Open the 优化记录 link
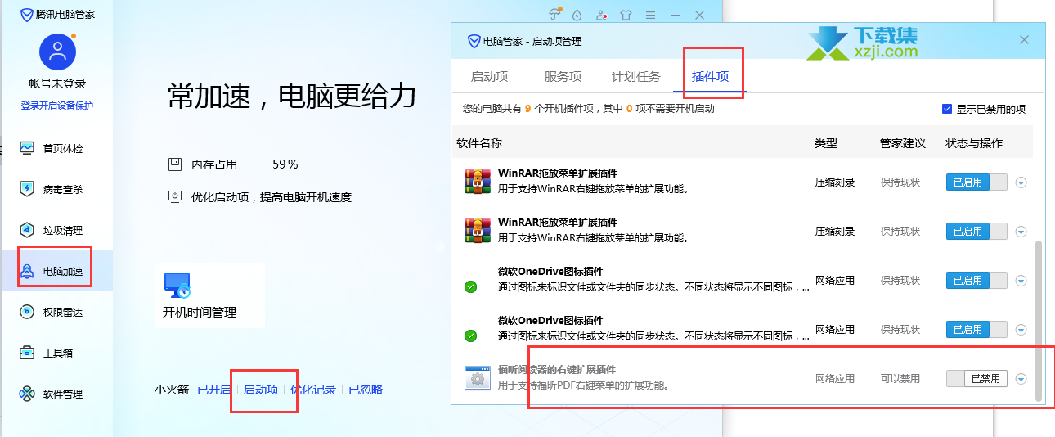1055x437 pixels. pos(313,390)
